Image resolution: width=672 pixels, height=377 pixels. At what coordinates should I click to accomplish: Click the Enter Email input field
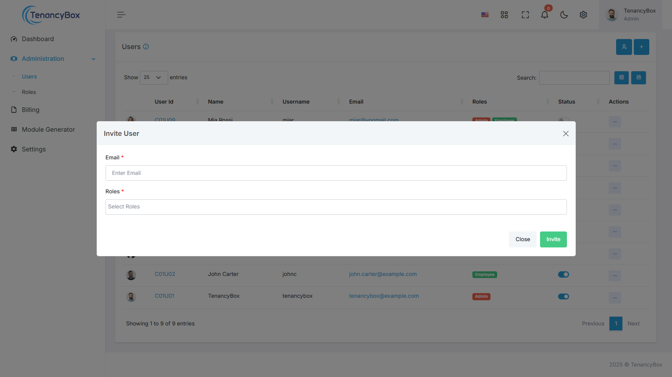click(336, 173)
